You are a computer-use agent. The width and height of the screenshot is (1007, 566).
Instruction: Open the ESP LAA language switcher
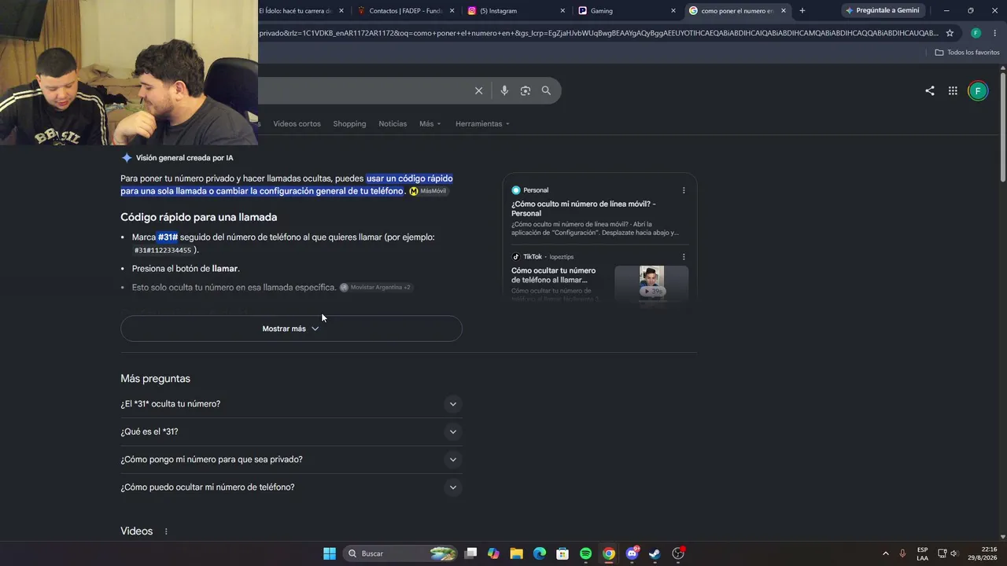(922, 553)
